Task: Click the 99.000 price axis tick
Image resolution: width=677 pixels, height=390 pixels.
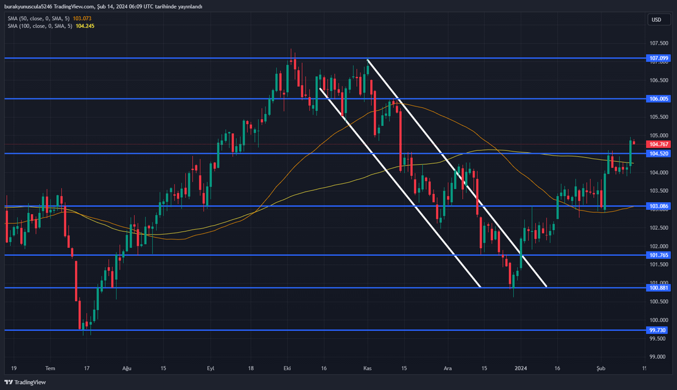Action: click(657, 357)
